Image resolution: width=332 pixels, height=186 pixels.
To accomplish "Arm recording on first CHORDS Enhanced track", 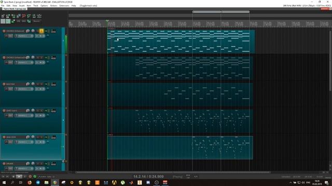I will pyautogui.click(x=4, y=31).
